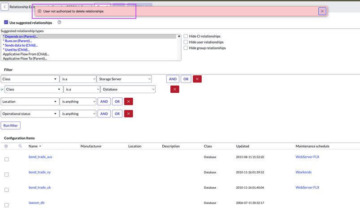
Task: Enable Hide group relationships
Action: coord(186,48)
